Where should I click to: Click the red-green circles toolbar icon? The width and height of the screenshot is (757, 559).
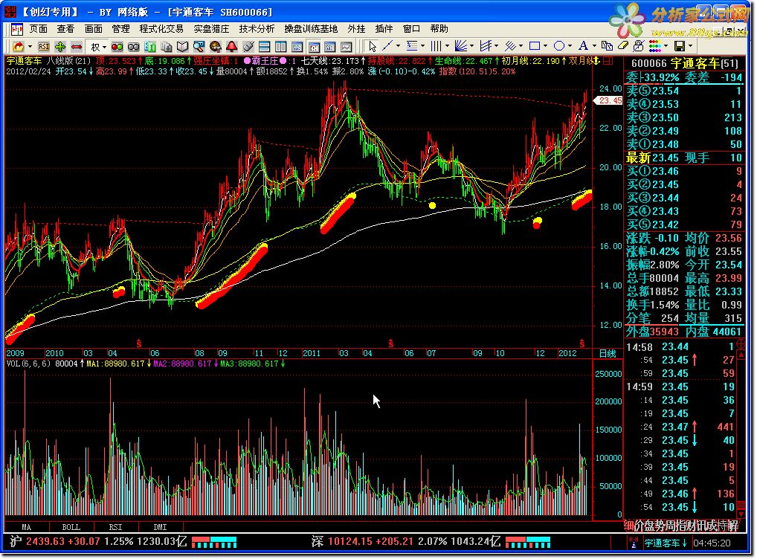[117, 47]
